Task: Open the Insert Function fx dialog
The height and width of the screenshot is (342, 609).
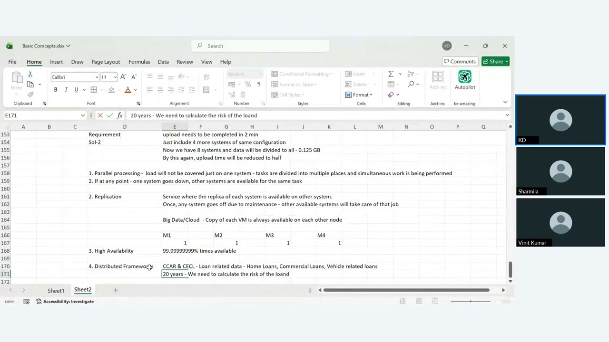Action: pos(119,115)
